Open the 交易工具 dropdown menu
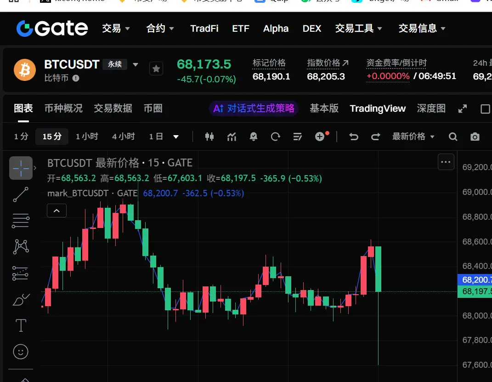The width and height of the screenshot is (492, 382). click(358, 29)
